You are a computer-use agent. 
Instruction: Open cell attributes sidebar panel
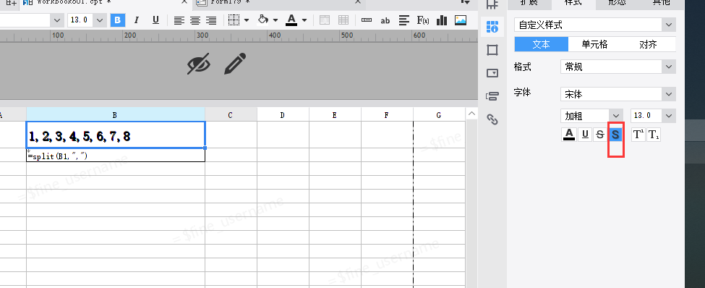pos(492,27)
